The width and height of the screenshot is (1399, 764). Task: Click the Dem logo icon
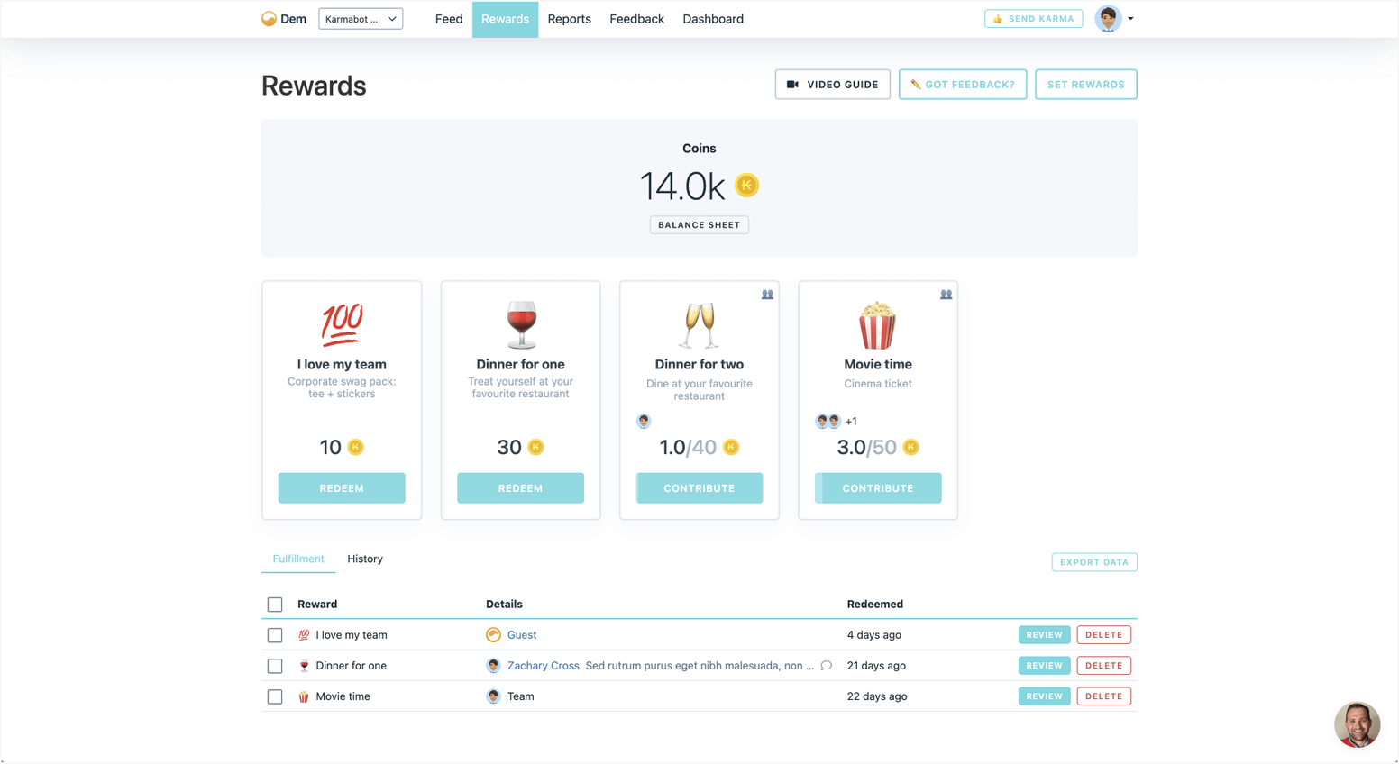point(269,19)
